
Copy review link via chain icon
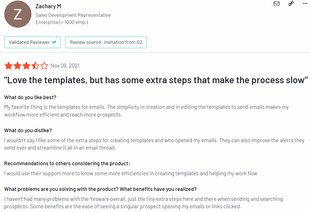click(x=291, y=3)
